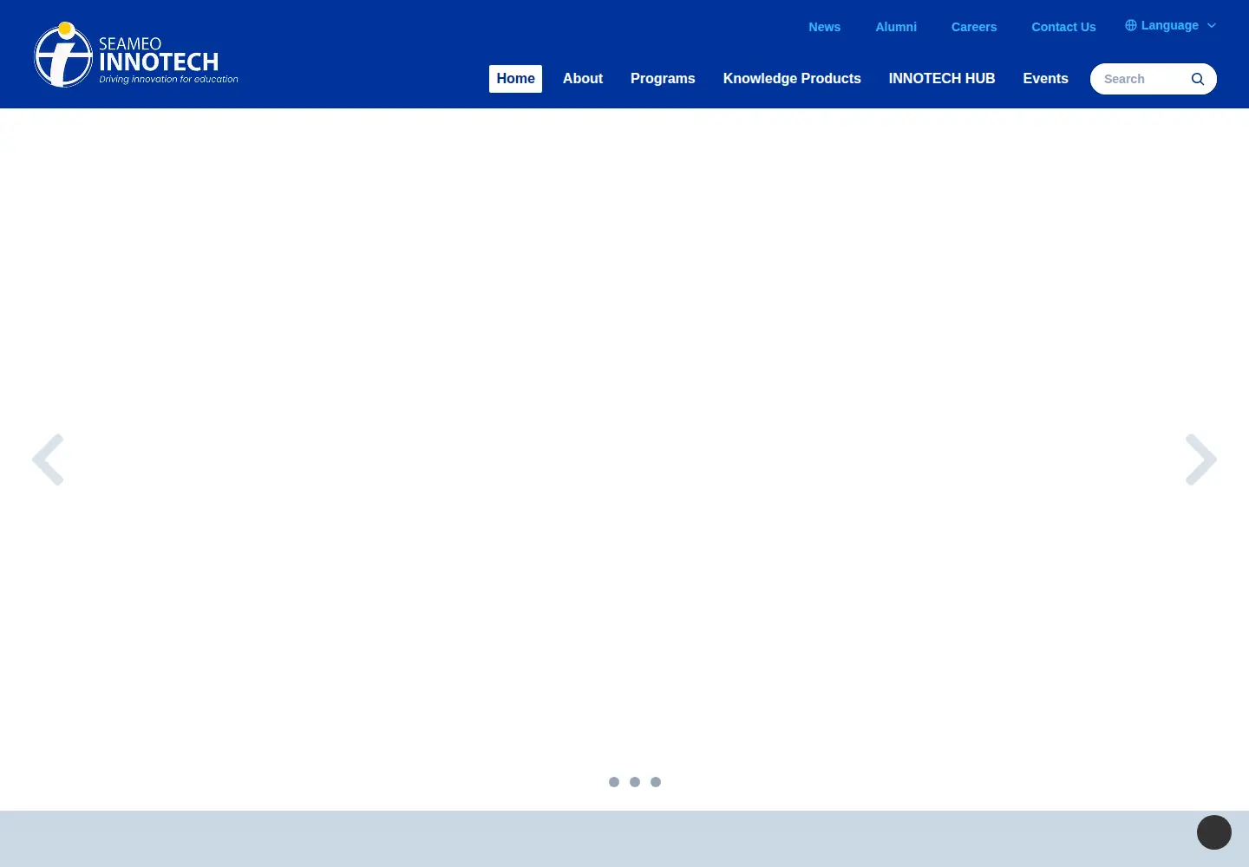Select the first carousel dot
Screen dimensions: 1249x867
614,782
